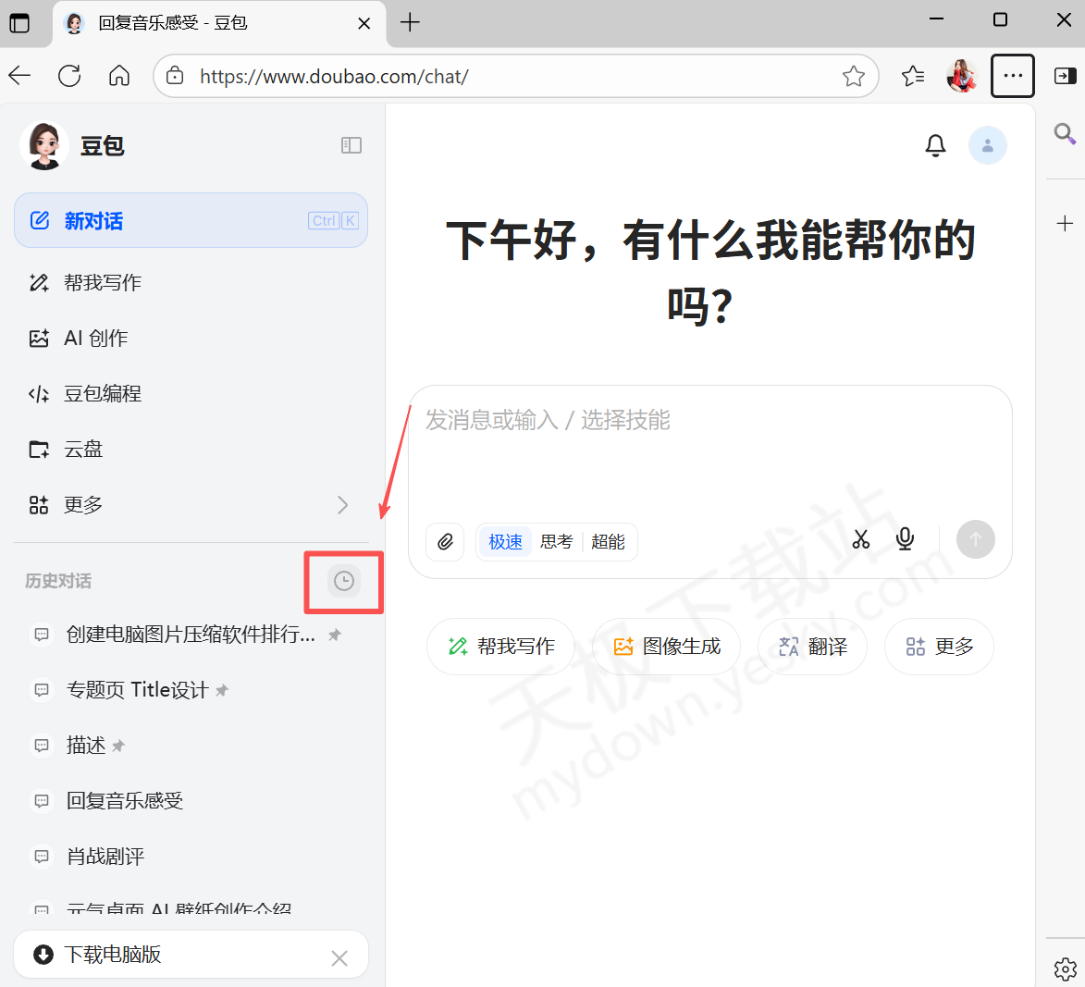The image size is (1085, 987).
Task: Attach a file using the paperclip icon
Action: tap(445, 541)
